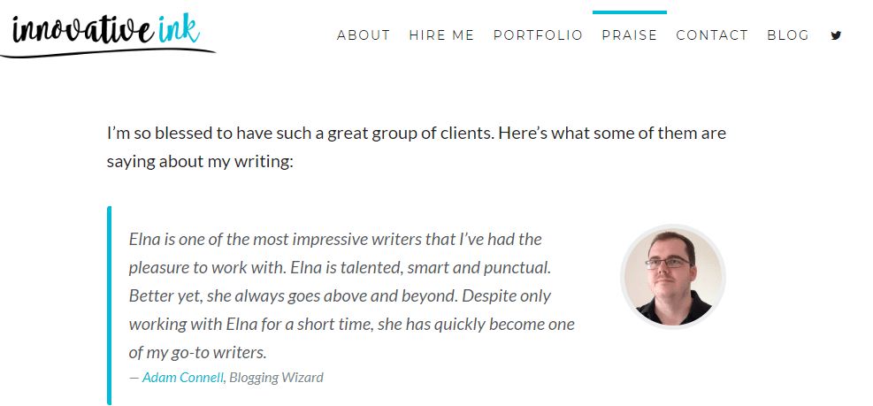Follow the Adam Connell link
873x406 pixels.
[x=183, y=378]
